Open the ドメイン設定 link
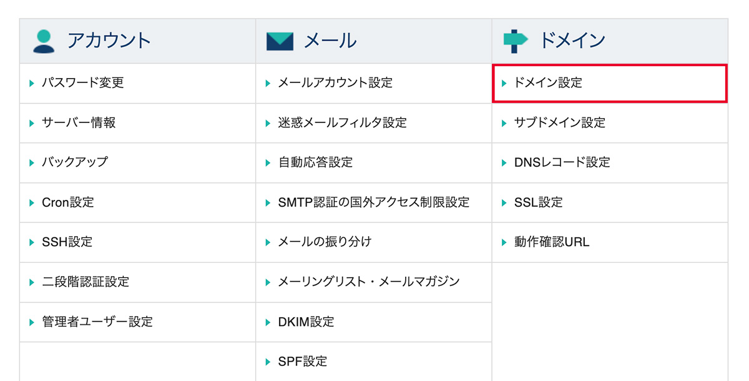This screenshot has width=749, height=381. (x=548, y=82)
